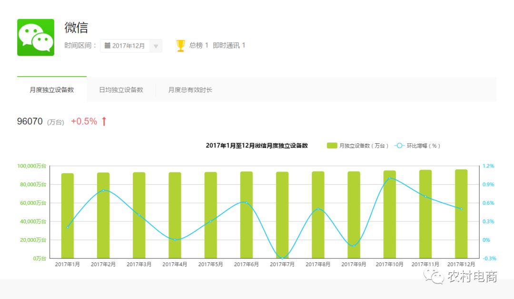Screen dimensions: 514x299
Task: Click the line data point at 2017年7月
Action: pos(282,258)
